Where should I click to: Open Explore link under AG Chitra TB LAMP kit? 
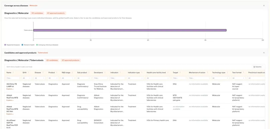(10, 89)
